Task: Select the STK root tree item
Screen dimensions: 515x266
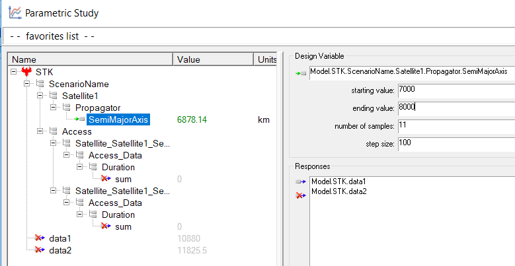Action: coord(44,72)
